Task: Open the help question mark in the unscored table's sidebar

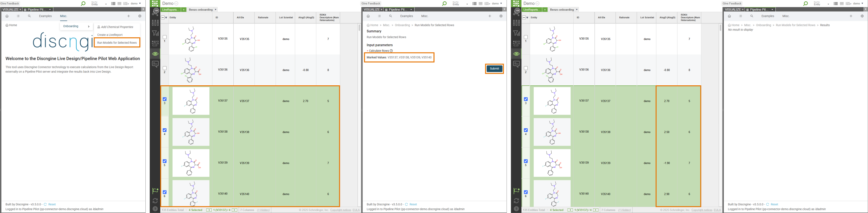Action: pos(155,209)
